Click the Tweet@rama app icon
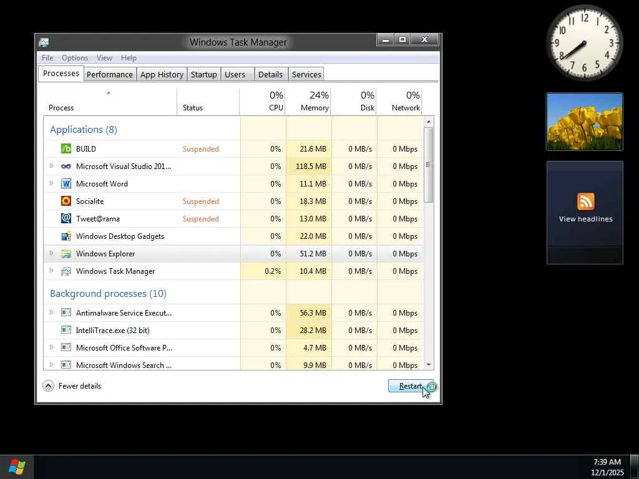 (66, 218)
